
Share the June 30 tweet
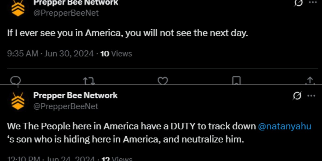pos(310,81)
